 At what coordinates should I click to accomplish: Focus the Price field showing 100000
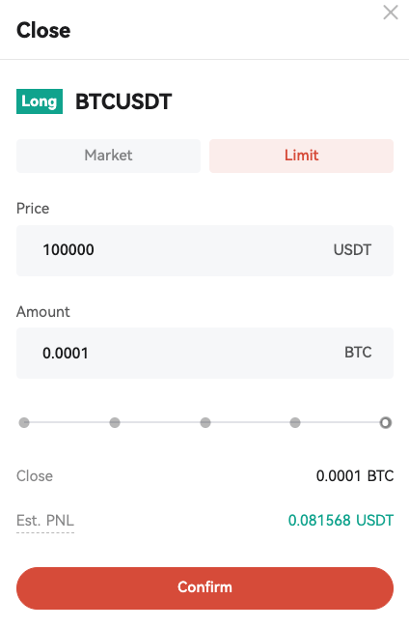(x=204, y=250)
